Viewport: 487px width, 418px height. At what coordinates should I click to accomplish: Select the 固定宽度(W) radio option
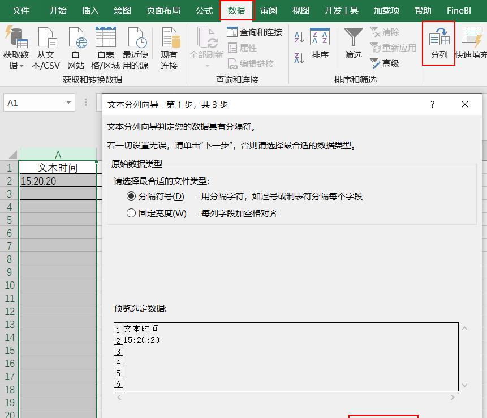click(131, 213)
